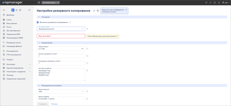Click the ispmanager logo
Image resolution: width=231 pixels, height=106 pixels.
(12, 2)
